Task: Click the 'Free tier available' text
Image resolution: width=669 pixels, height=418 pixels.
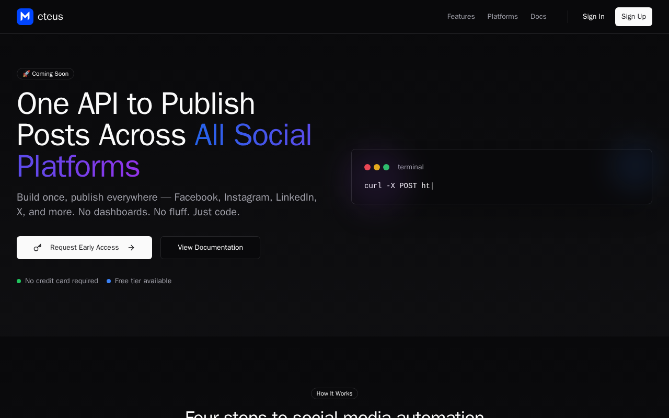Action: point(143,281)
